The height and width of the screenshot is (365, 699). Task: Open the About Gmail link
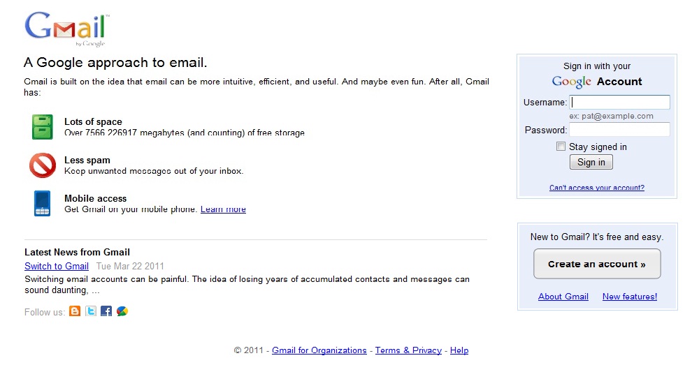point(563,297)
